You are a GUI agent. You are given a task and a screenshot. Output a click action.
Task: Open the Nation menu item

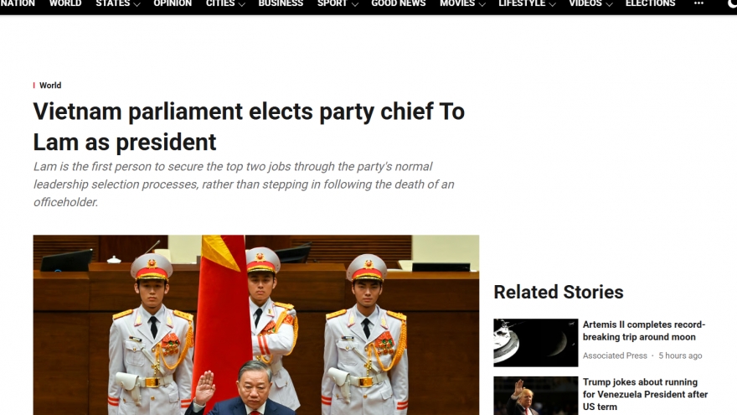pos(18,3)
